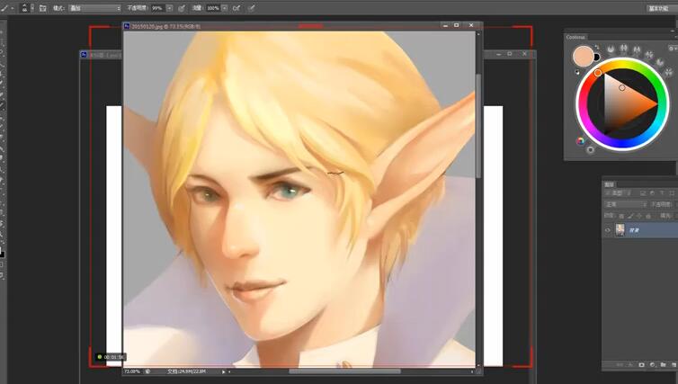Click the opacity 99% value field

tap(157, 8)
